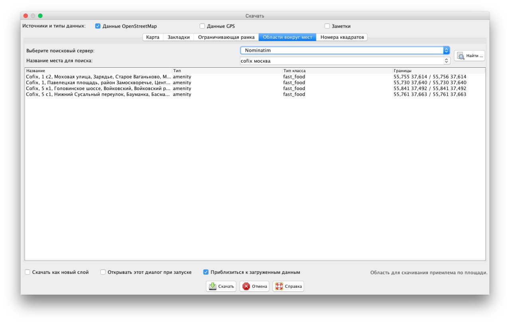
Task: Open the Номера квадратов tab
Action: pyautogui.click(x=342, y=37)
